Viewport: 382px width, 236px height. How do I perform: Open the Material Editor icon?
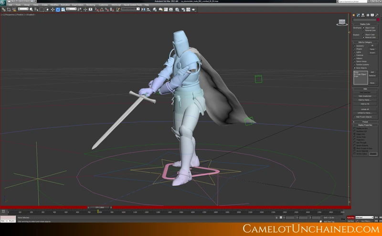coord(177,10)
